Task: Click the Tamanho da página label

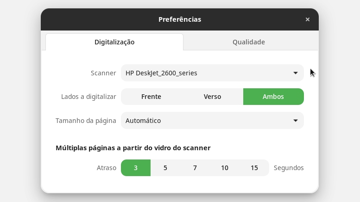Action: coord(86,121)
